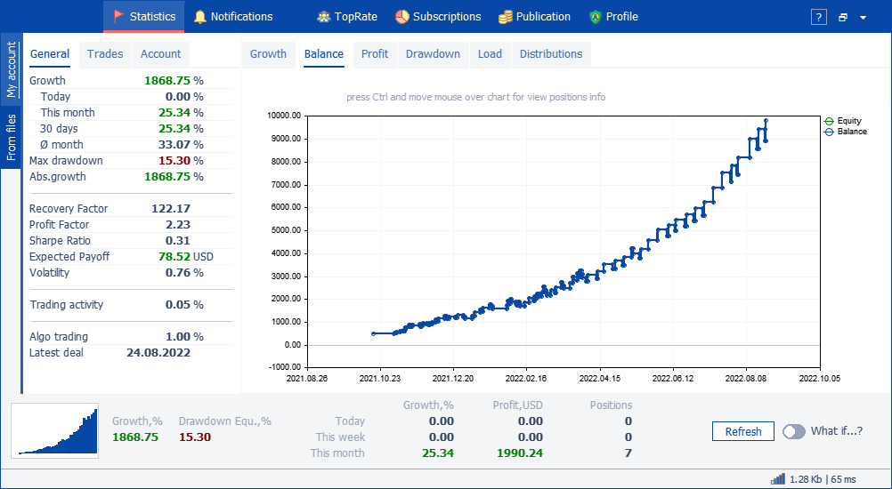Open the Profile shield icon
The height and width of the screenshot is (489, 892).
(595, 17)
